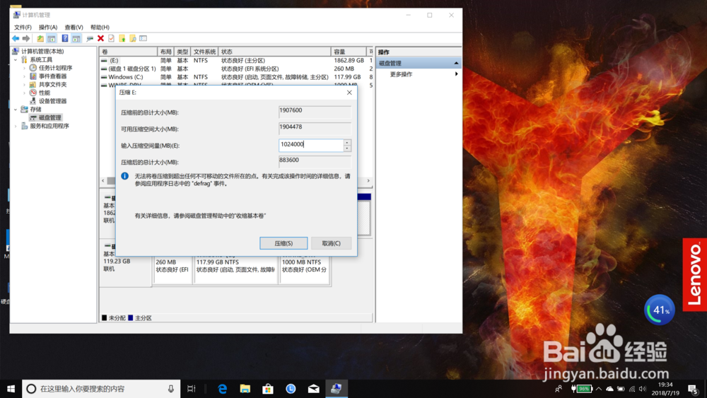The height and width of the screenshot is (398, 707).
Task: Open the 文件(F) menu
Action: pyautogui.click(x=23, y=27)
